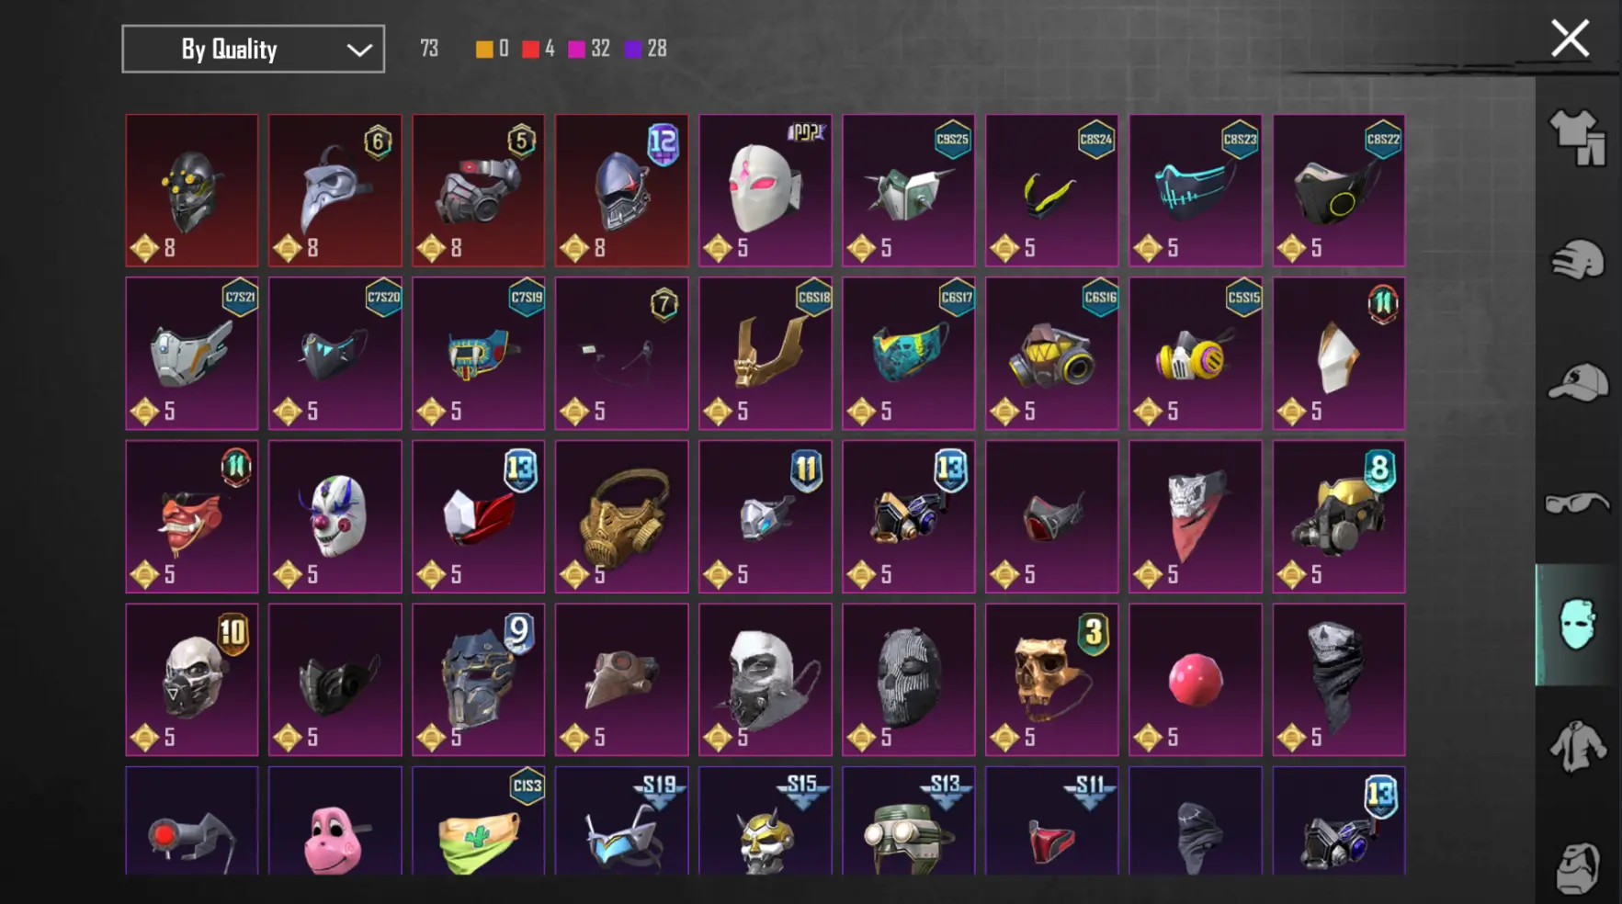This screenshot has height=904, width=1622.
Task: Click the orange quality count swatch
Action: [x=483, y=50]
